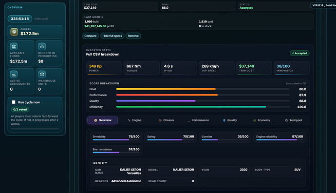Screen dimensions: 336x193
Task: Click the 336h cycle label
Action: pos(41,19)
